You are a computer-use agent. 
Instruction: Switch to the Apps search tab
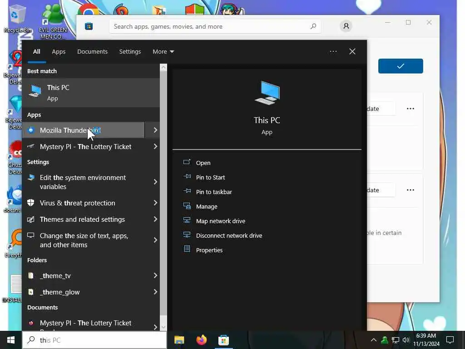point(59,52)
